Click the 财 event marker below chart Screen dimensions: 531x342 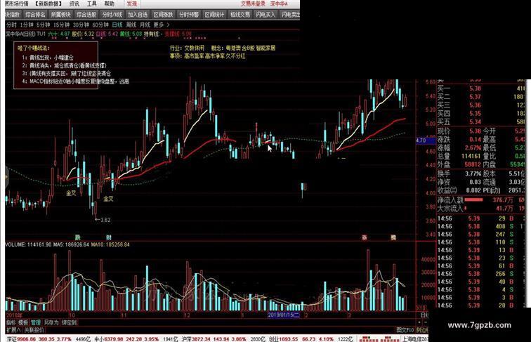click(108, 237)
